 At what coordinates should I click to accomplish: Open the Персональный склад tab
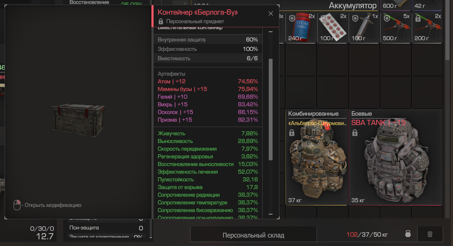tap(253, 235)
